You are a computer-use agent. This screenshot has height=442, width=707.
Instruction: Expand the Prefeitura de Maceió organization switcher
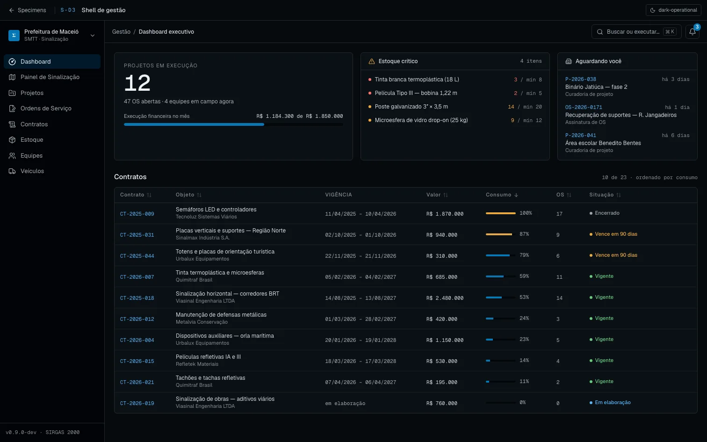tap(52, 35)
